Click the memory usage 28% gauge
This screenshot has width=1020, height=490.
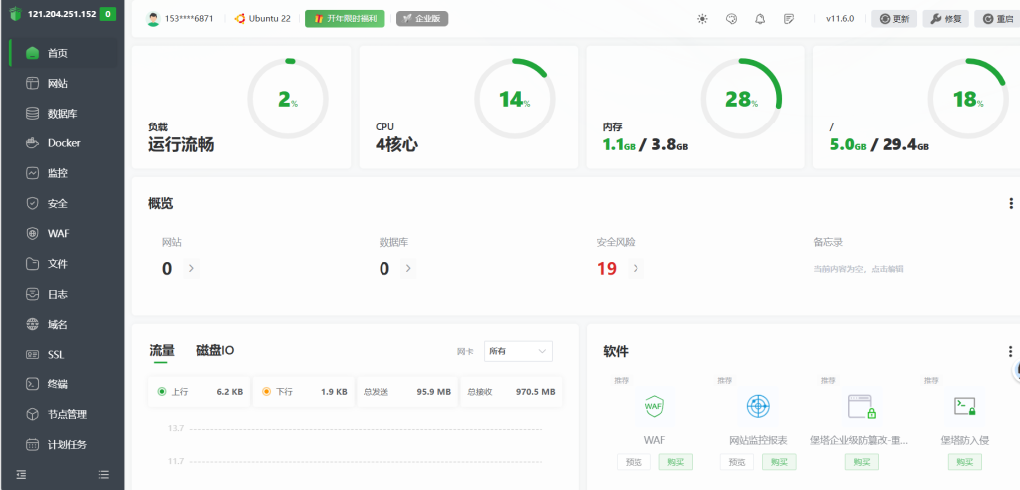point(741,99)
